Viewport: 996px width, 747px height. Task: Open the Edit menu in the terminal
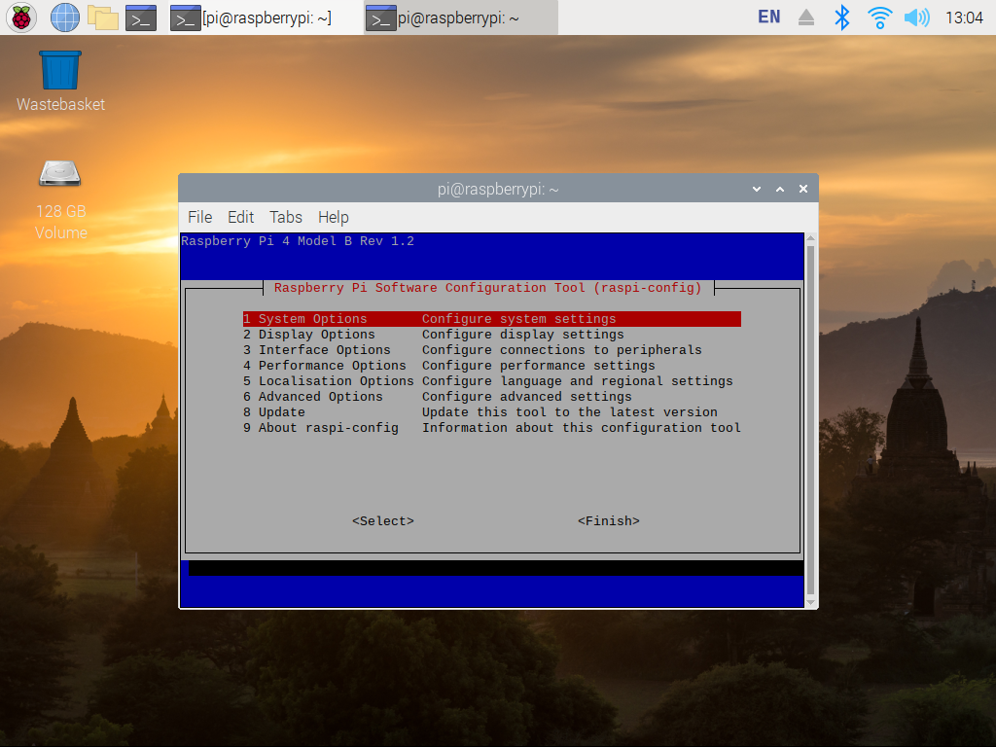pyautogui.click(x=241, y=217)
